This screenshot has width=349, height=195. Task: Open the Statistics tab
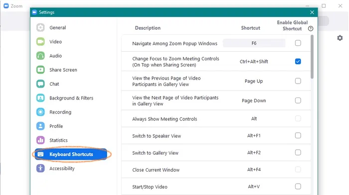point(71,140)
